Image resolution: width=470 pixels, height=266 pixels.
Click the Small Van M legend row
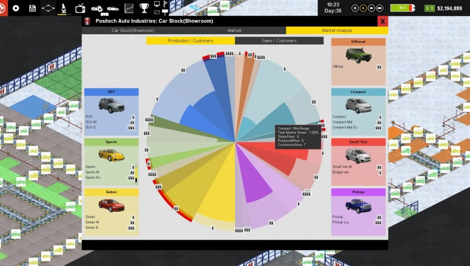[357, 167]
